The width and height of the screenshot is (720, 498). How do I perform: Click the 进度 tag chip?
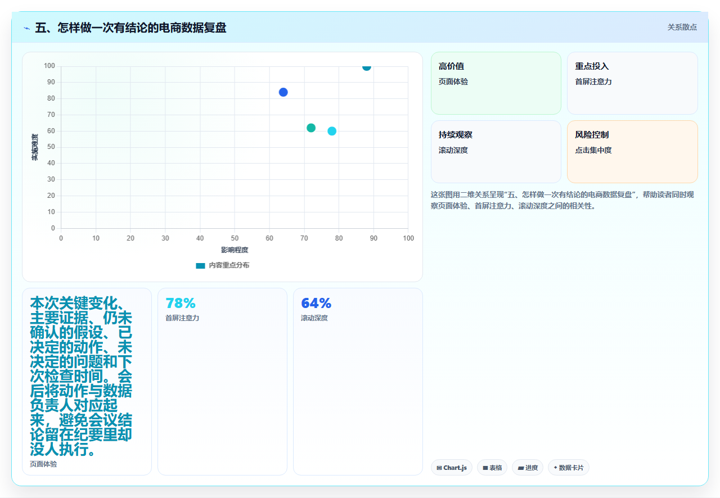528,468
